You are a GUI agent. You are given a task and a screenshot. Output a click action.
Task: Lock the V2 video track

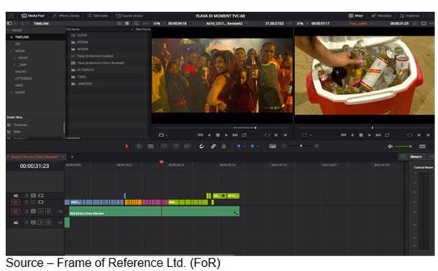26,196
